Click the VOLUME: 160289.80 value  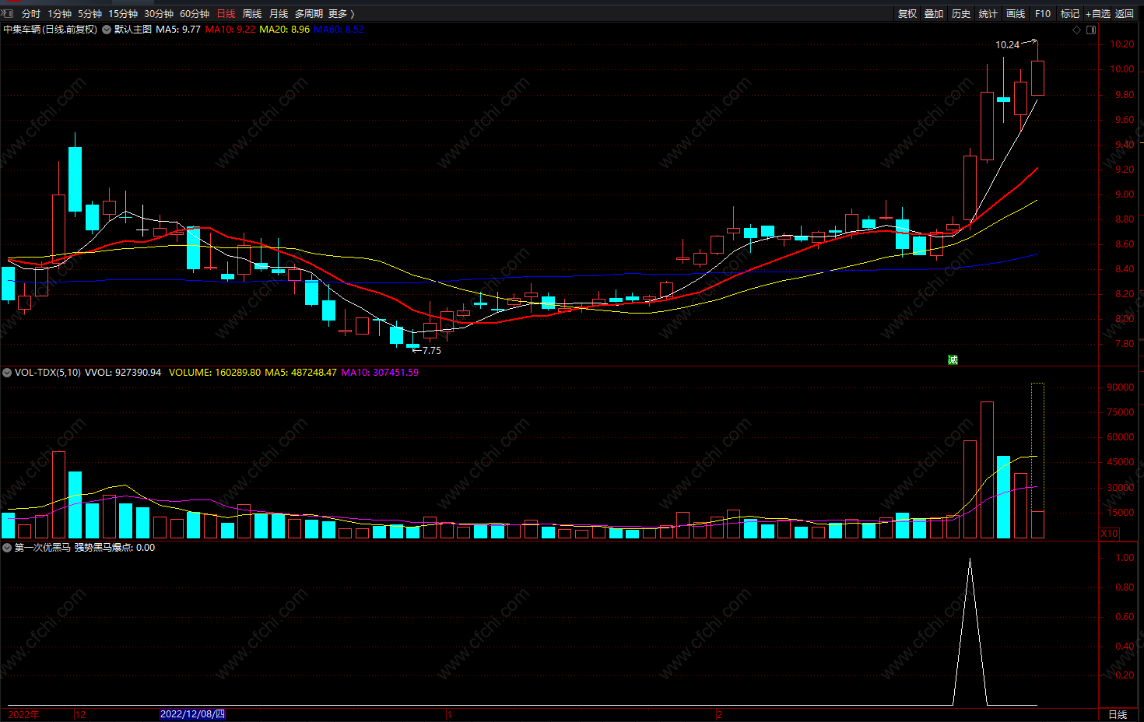tap(215, 373)
